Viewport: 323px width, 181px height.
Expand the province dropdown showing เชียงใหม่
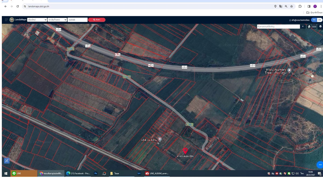pos(37,20)
